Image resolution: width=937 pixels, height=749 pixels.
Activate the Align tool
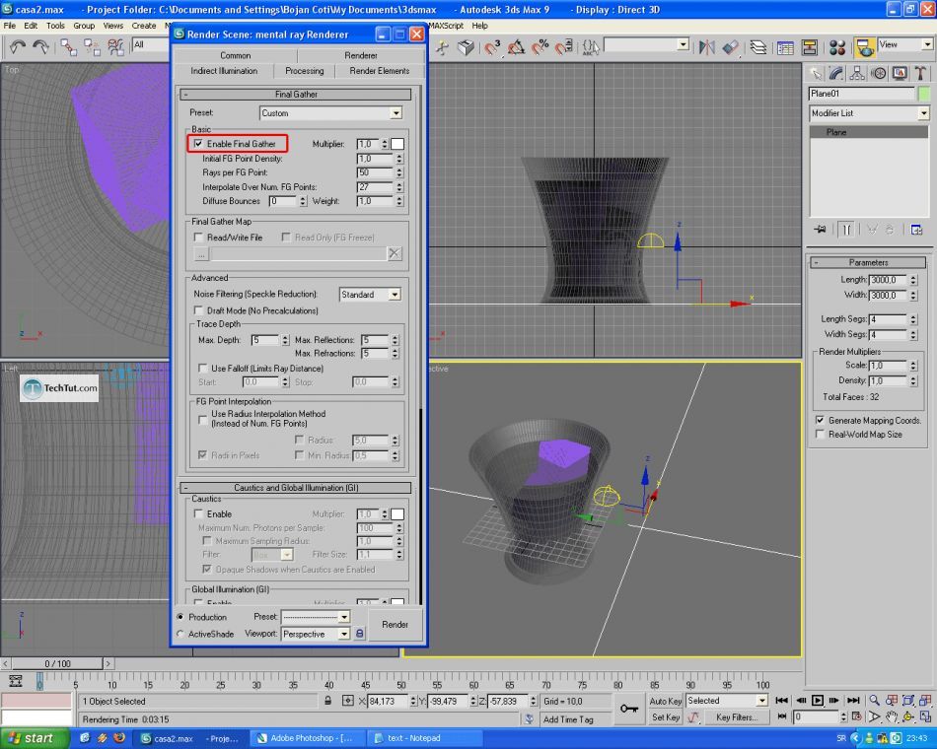[730, 46]
